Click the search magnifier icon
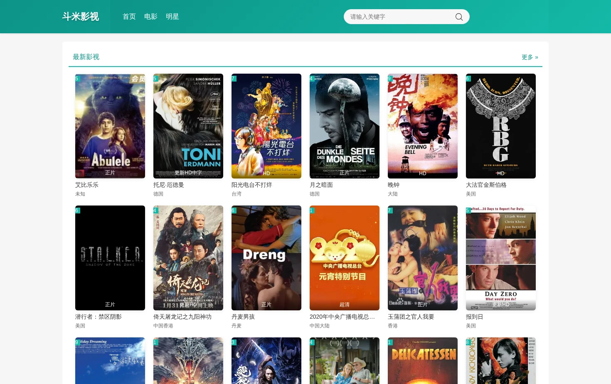Screen dimensions: 611x384 coord(459,17)
